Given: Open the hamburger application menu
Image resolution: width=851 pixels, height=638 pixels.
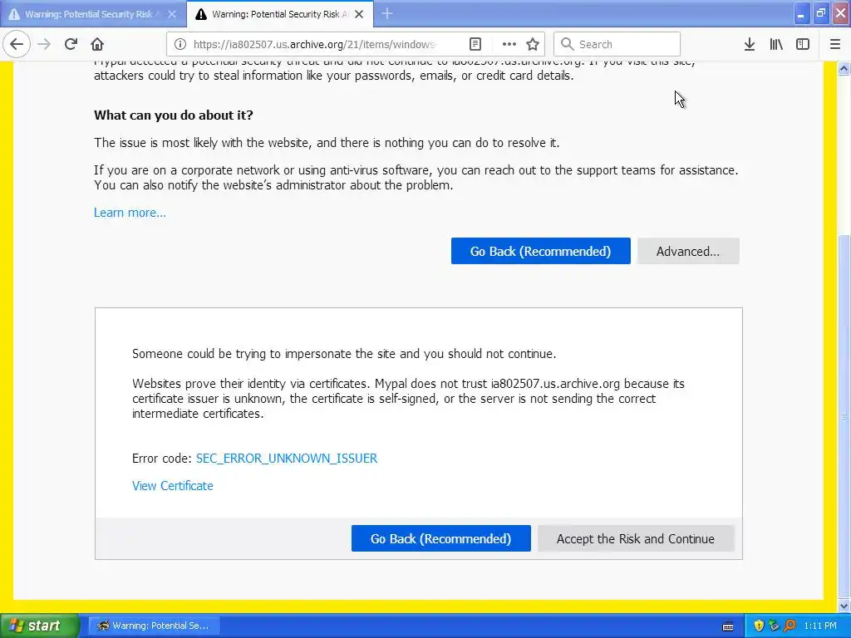Looking at the screenshot, I should (835, 44).
